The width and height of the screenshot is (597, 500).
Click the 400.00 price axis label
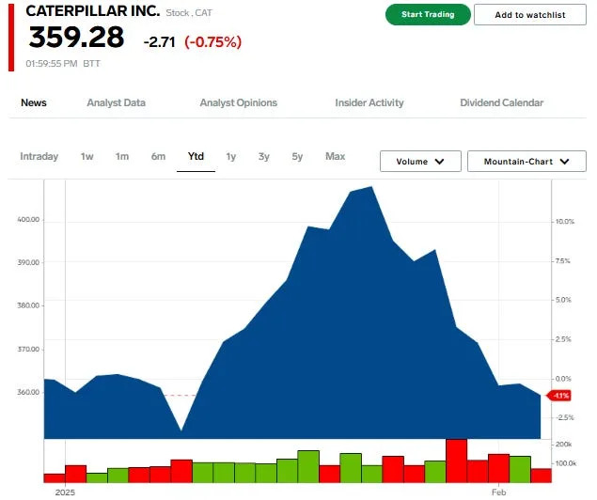click(28, 220)
